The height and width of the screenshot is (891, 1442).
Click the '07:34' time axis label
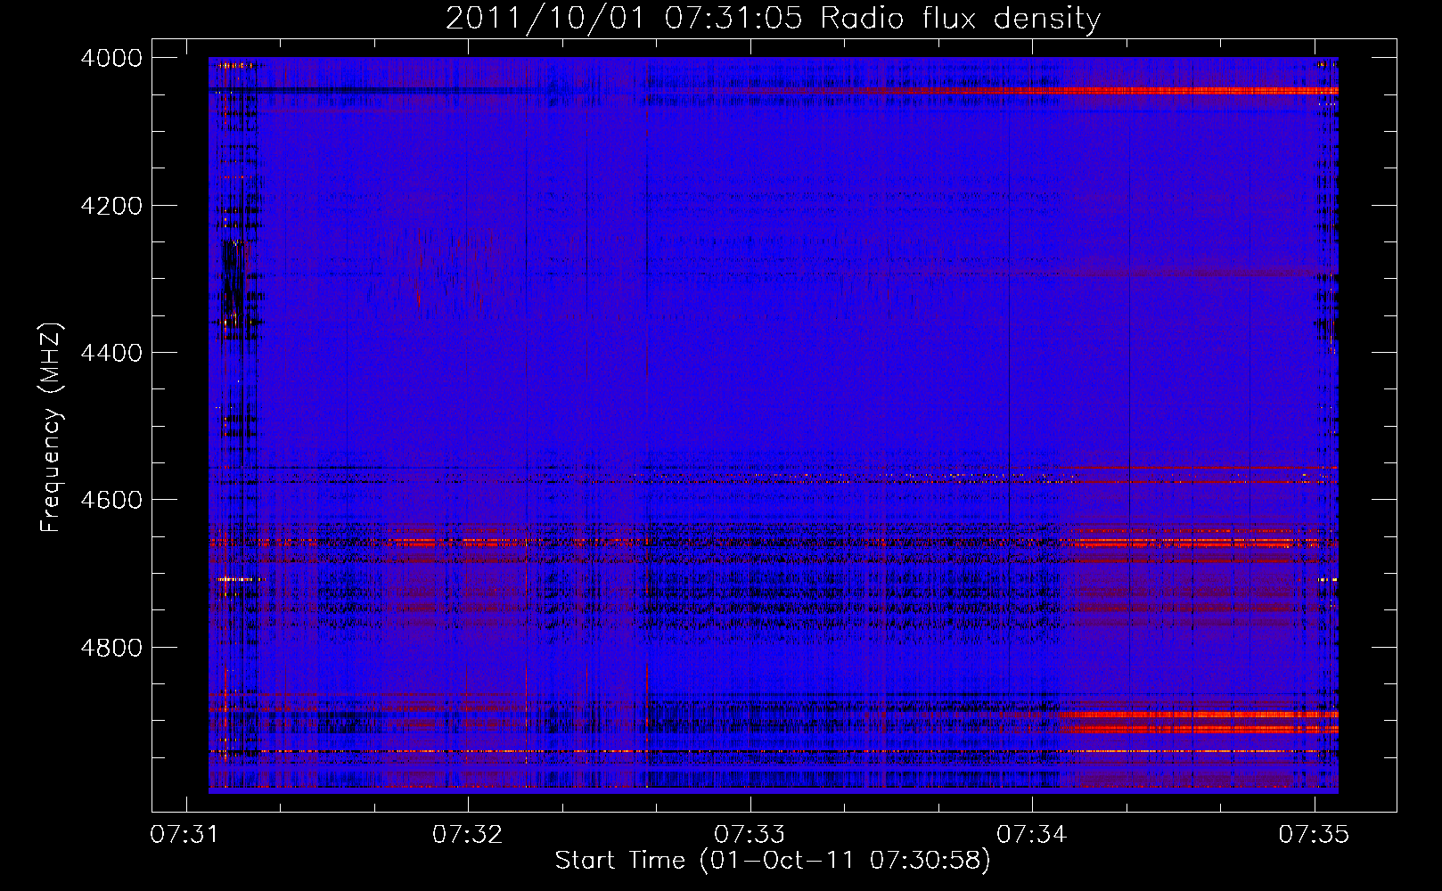pyautogui.click(x=1032, y=835)
